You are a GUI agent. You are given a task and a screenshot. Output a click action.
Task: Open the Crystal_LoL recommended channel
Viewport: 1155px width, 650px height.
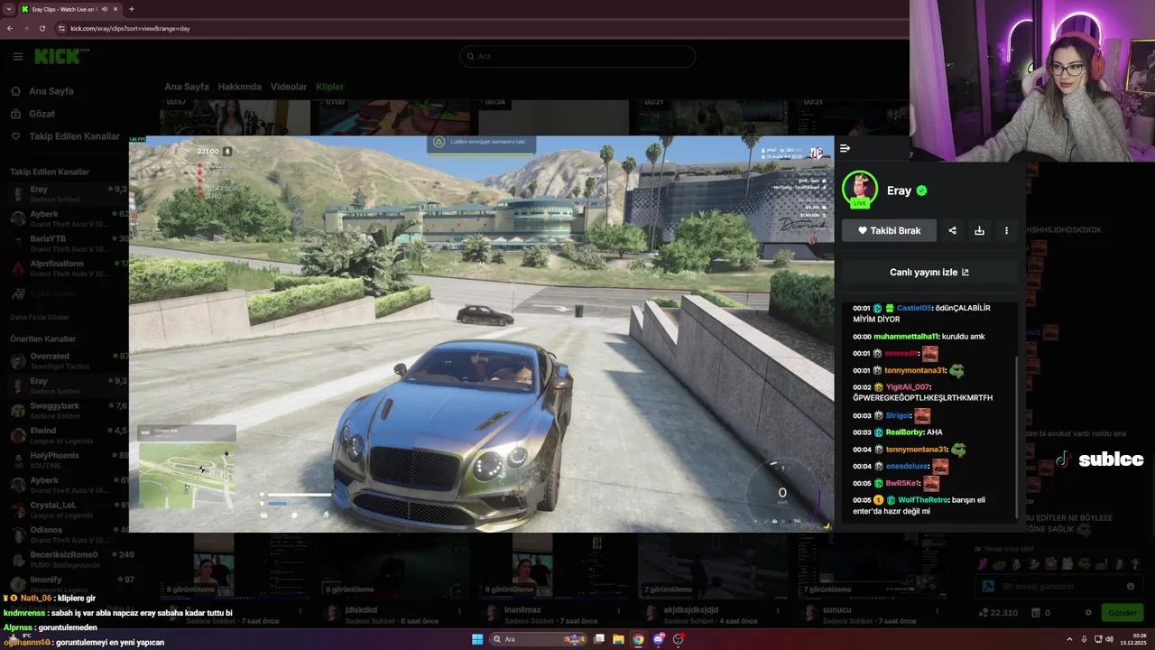pyautogui.click(x=68, y=510)
